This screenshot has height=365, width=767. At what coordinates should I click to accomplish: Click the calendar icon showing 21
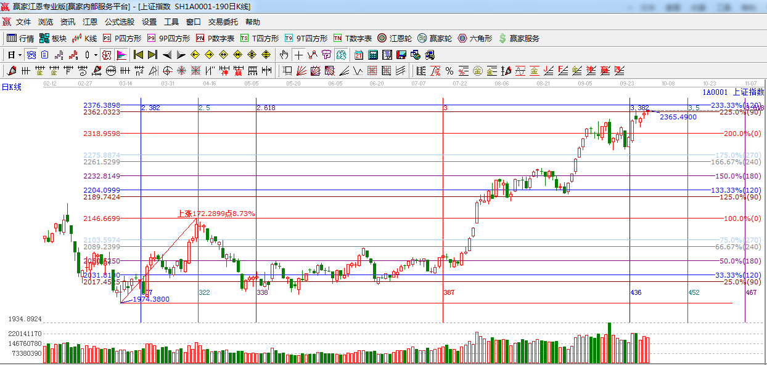358,55
